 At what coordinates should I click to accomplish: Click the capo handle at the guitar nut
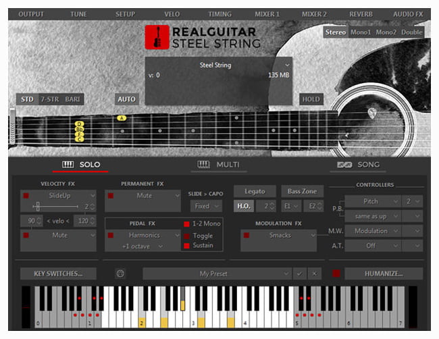point(12,126)
